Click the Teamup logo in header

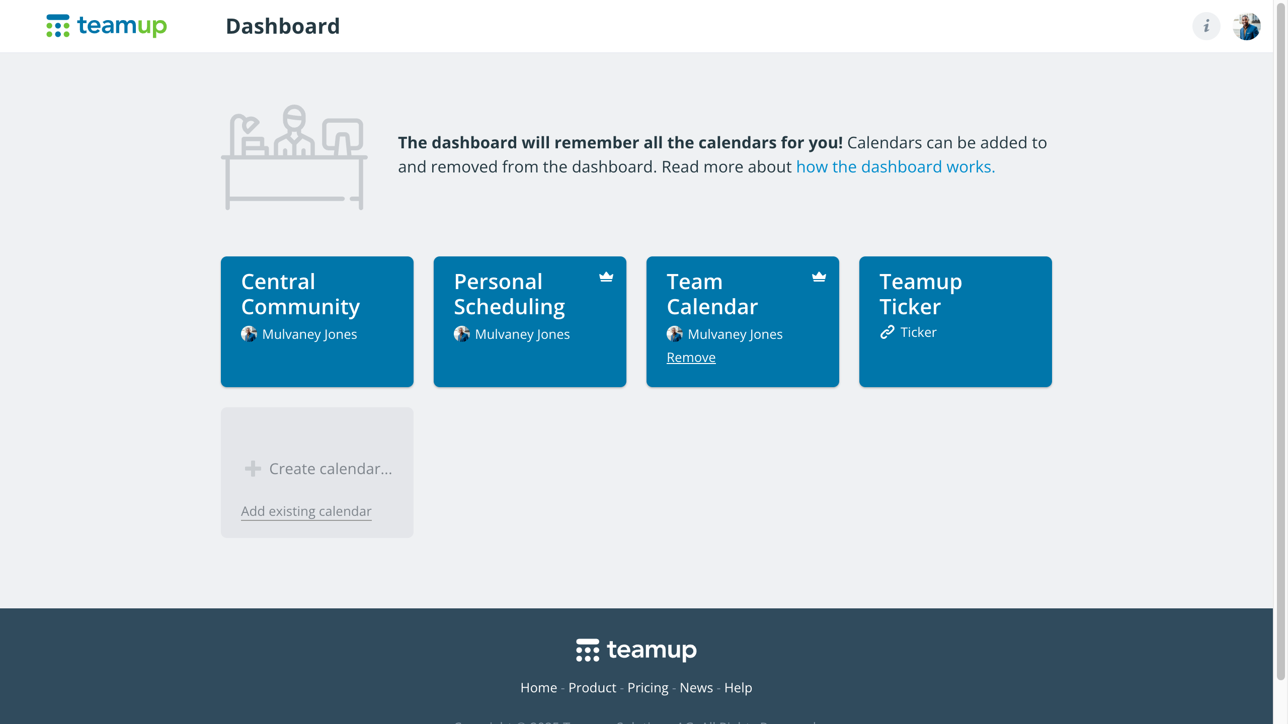[107, 26]
